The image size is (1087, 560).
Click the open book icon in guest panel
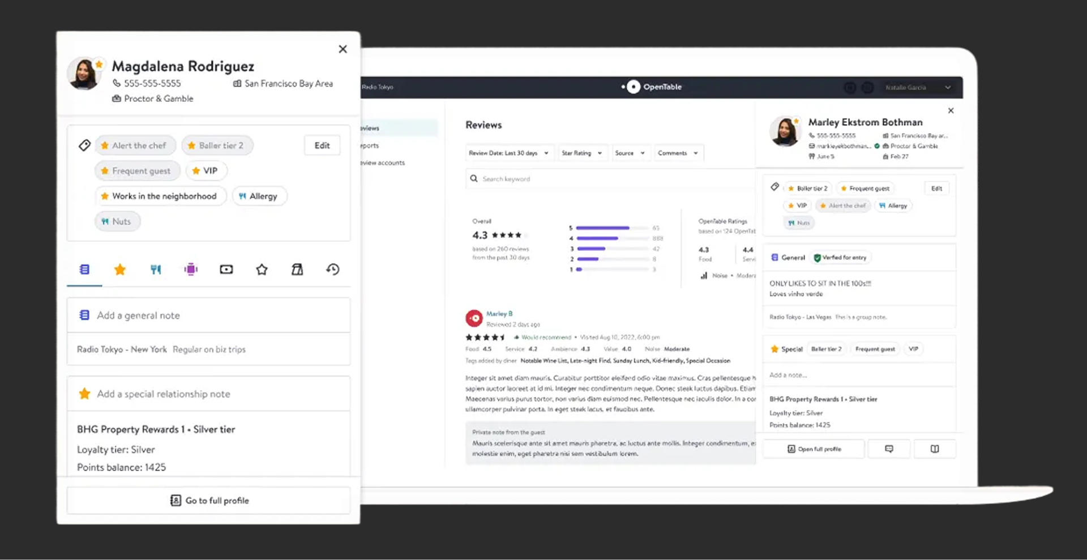coord(935,448)
